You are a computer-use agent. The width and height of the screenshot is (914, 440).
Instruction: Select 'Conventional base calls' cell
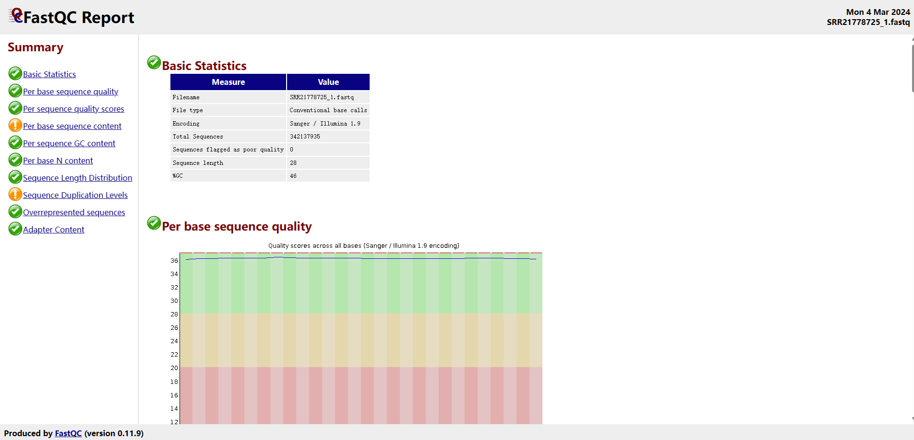pyautogui.click(x=328, y=110)
